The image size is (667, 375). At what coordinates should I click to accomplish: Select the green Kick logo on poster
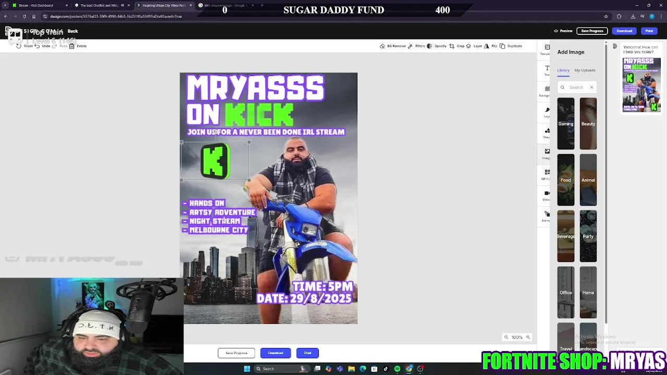[215, 161]
